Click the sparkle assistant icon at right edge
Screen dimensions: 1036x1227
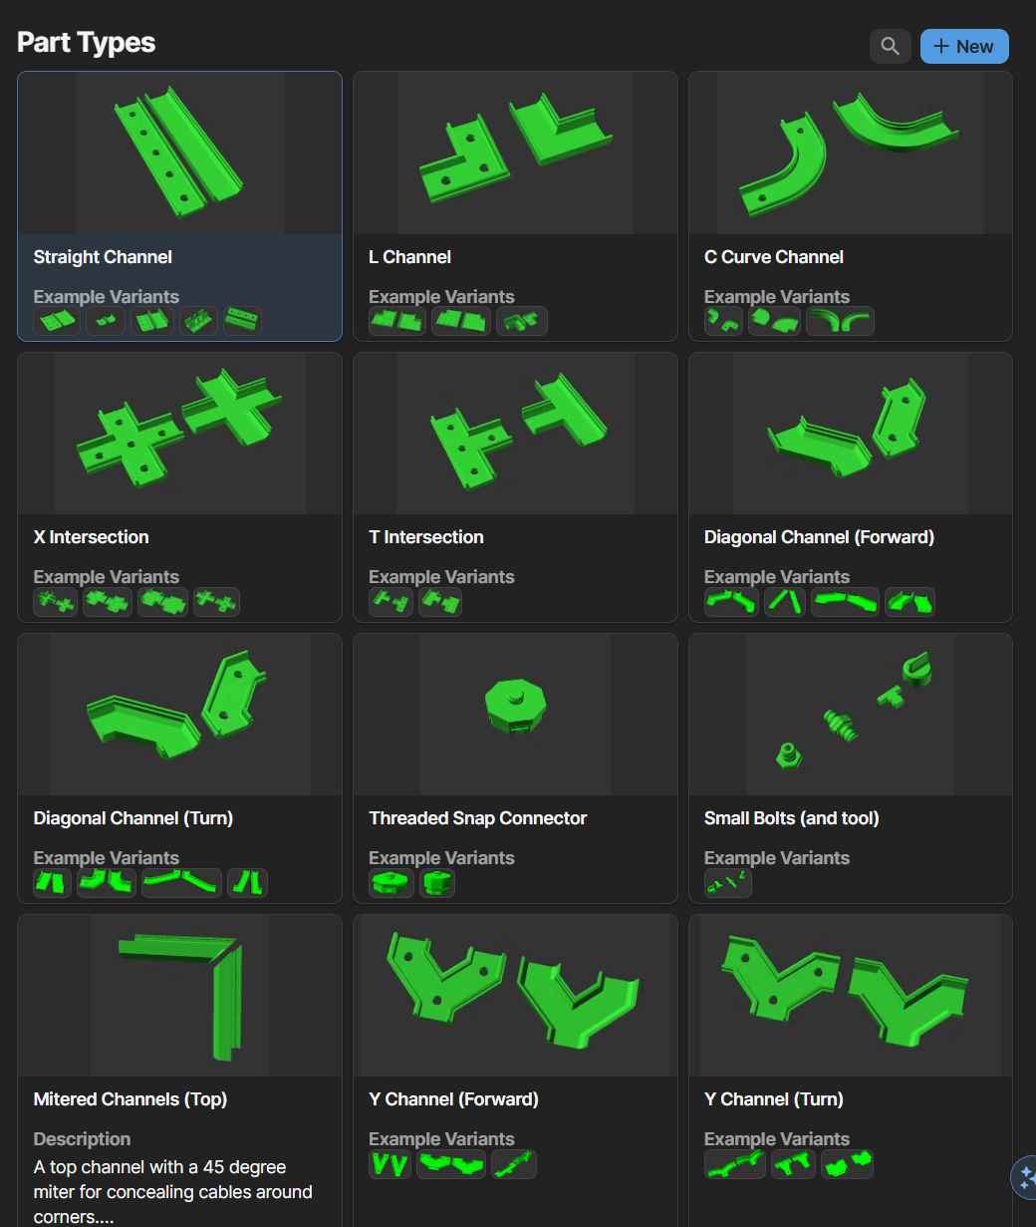(1025, 1177)
